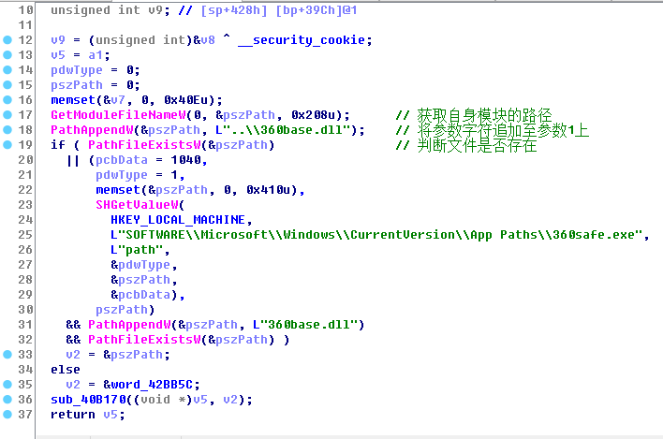
Task: Select the L"path" string argument
Action: click(137, 250)
